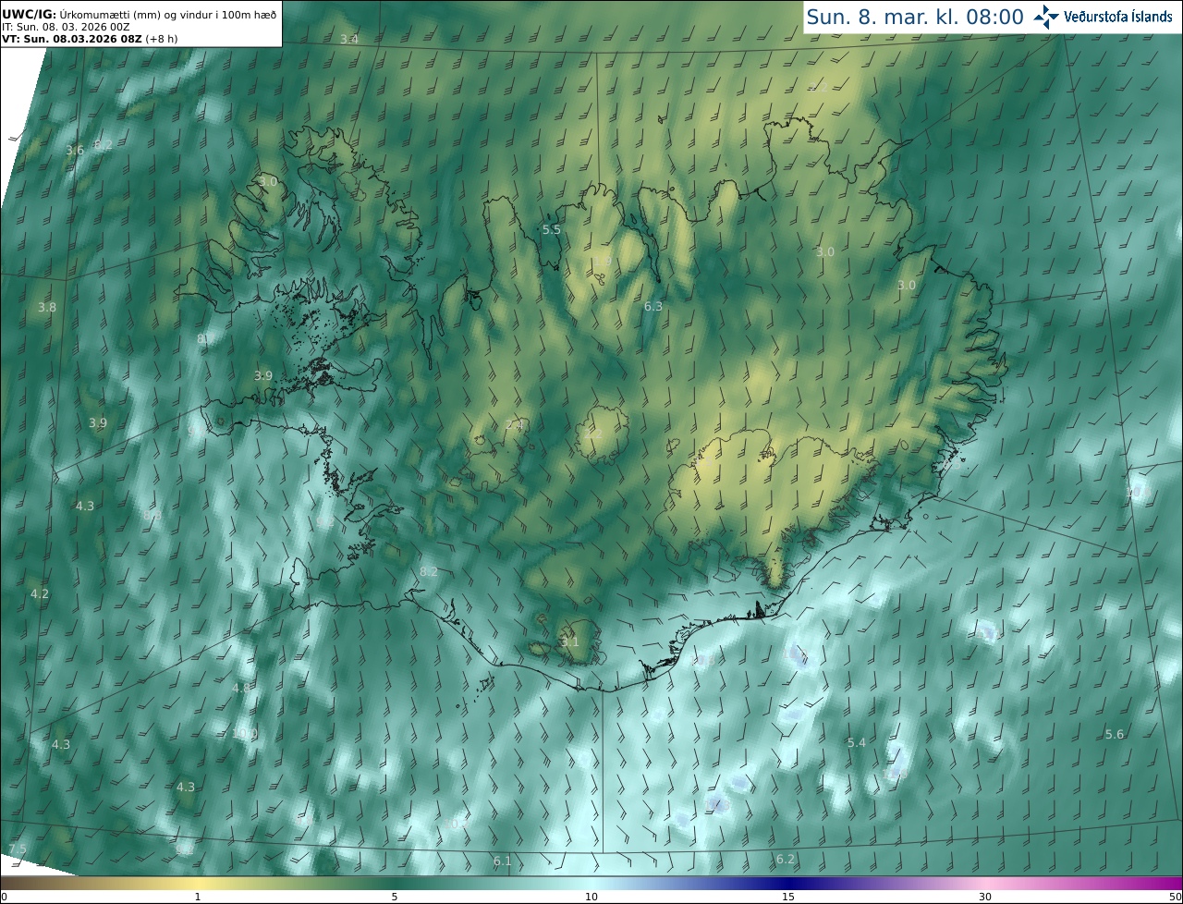Click the 5.6 value on the map
The height and width of the screenshot is (904, 1183).
pyautogui.click(x=1115, y=734)
